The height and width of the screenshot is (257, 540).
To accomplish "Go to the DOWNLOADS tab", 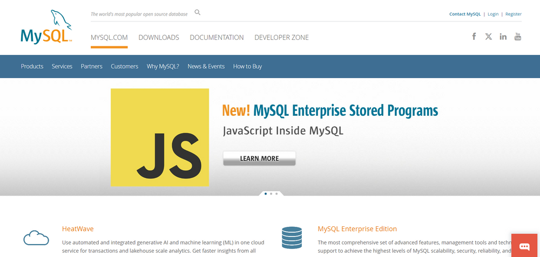I will 159,38.
